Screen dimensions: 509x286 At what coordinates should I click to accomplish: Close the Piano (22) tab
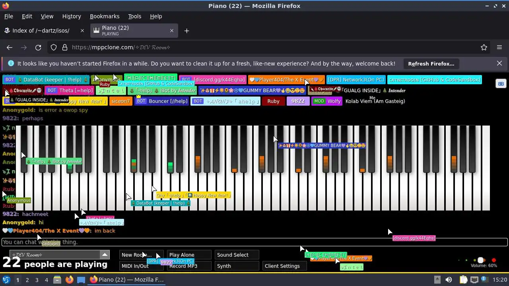172,31
